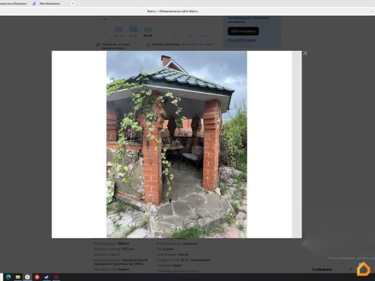This screenshot has width=375, height=281.
Task: Click the orange house logo icon
Action: pos(363,269)
